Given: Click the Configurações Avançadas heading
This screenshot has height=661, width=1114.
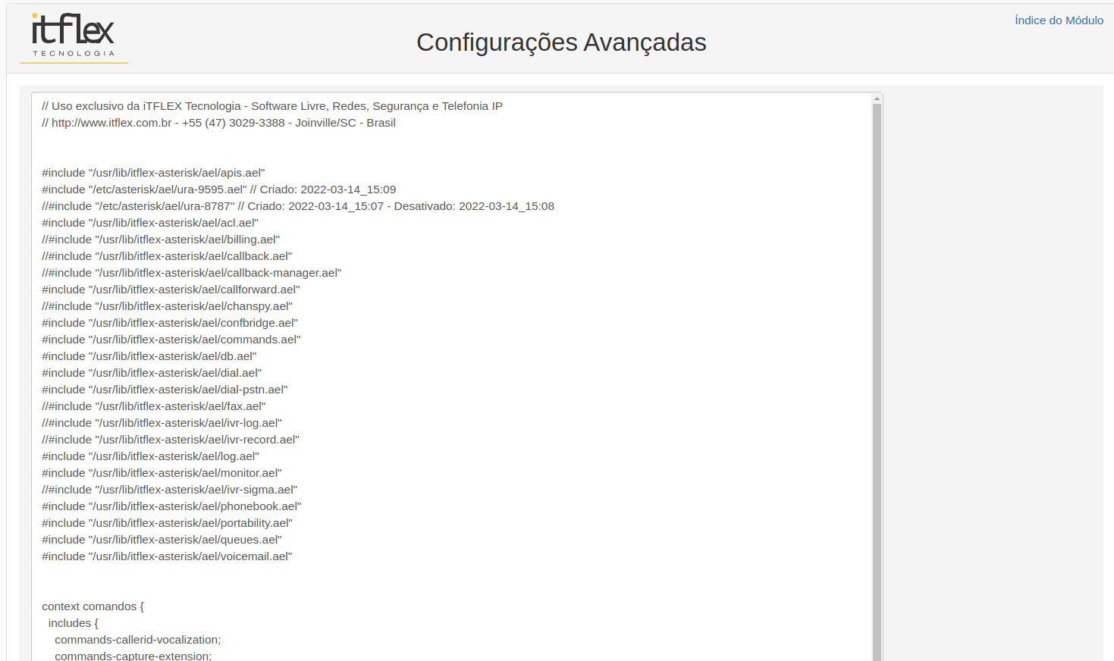Looking at the screenshot, I should coord(561,42).
